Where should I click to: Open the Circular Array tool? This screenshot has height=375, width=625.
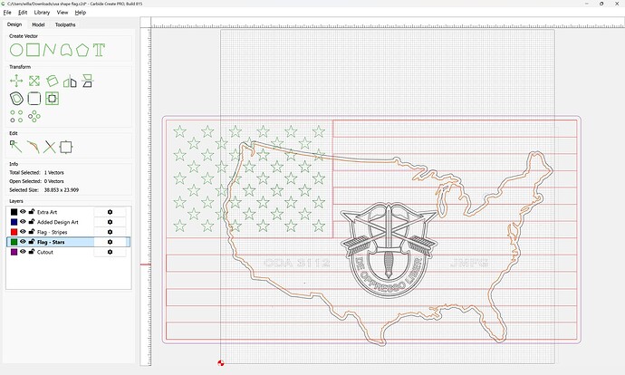click(x=34, y=116)
